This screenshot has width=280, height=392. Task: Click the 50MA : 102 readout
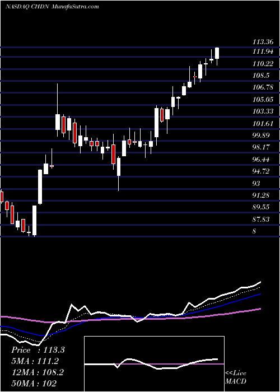click(34, 383)
